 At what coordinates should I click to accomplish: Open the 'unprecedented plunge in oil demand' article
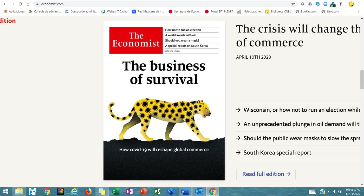click(302, 124)
